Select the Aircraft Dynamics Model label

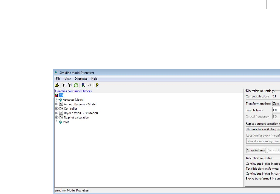[x=80, y=104]
